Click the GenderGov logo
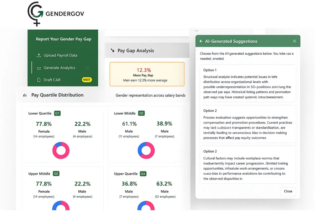The height and width of the screenshot is (213, 319). click(56, 14)
